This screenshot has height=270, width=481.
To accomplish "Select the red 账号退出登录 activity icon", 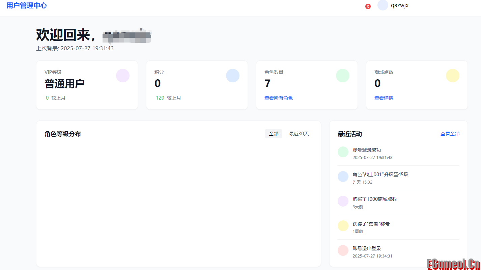I will [x=343, y=250].
